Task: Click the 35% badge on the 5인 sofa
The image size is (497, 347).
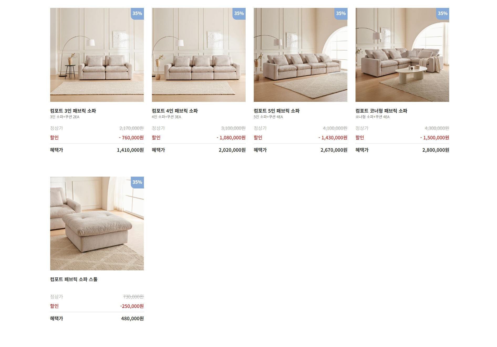Action: pos(341,14)
